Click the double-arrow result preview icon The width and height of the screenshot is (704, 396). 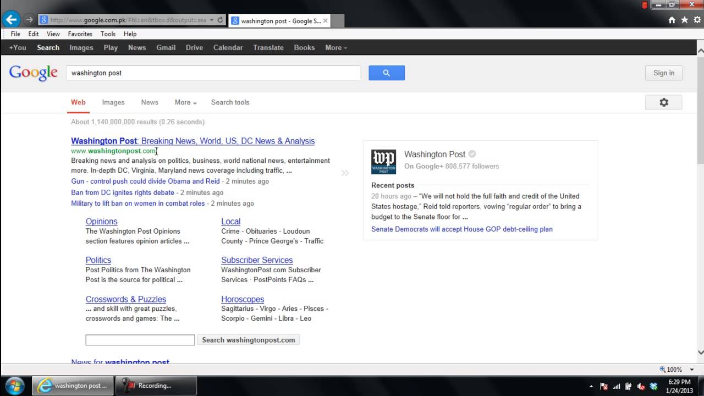coord(345,173)
